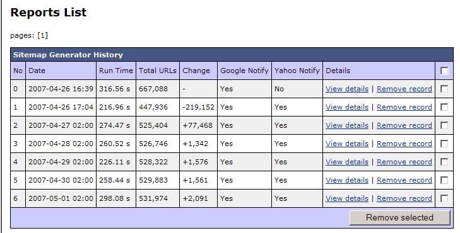Remove record dated 2007-04-30 02:00

pos(404,180)
